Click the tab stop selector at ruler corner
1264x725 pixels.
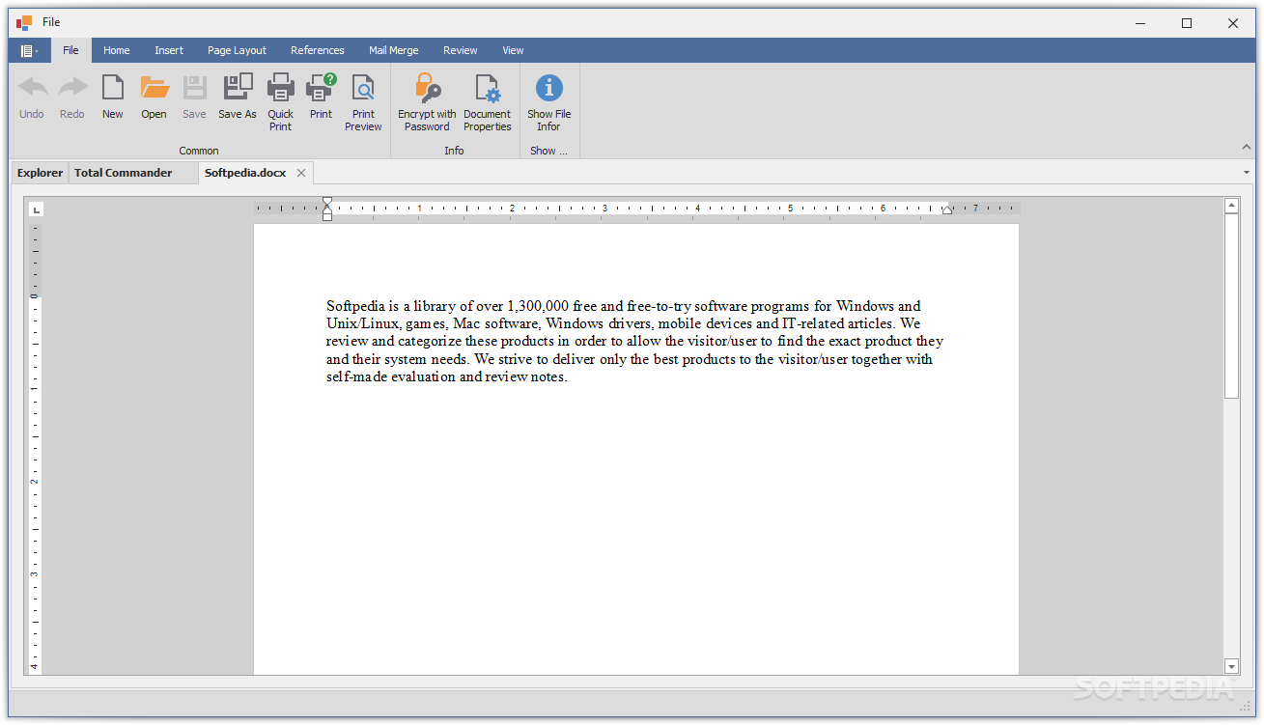point(37,209)
